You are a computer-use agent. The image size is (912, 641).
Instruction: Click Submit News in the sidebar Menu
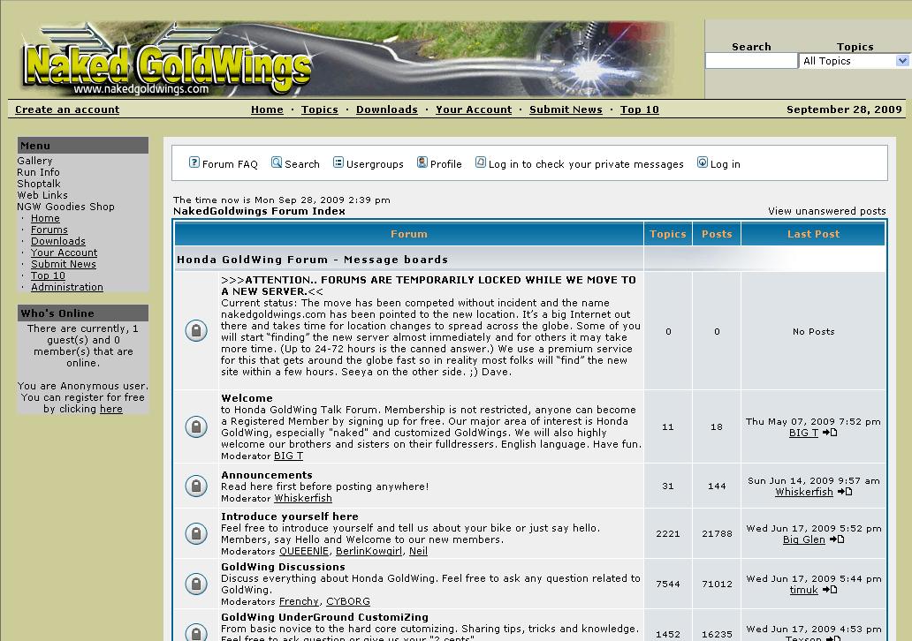pyautogui.click(x=64, y=264)
